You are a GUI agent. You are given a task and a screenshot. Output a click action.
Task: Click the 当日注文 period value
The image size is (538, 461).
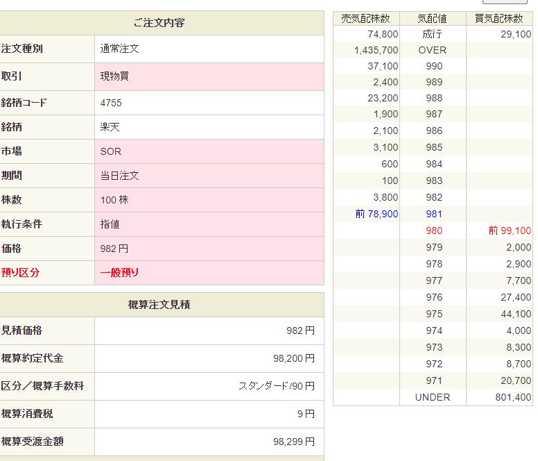tap(119, 176)
